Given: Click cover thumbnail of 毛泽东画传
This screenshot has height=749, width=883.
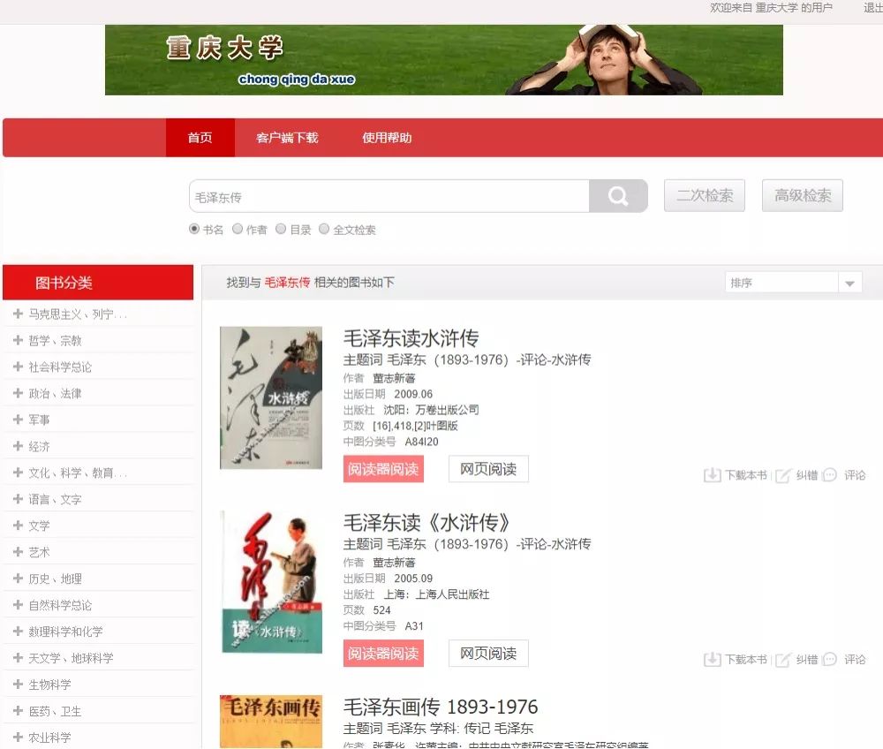Looking at the screenshot, I should pos(271,722).
